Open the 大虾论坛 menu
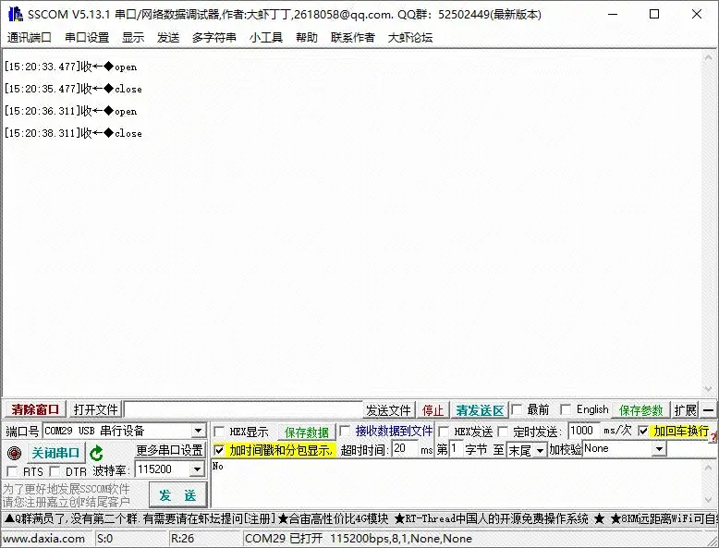 coord(410,37)
